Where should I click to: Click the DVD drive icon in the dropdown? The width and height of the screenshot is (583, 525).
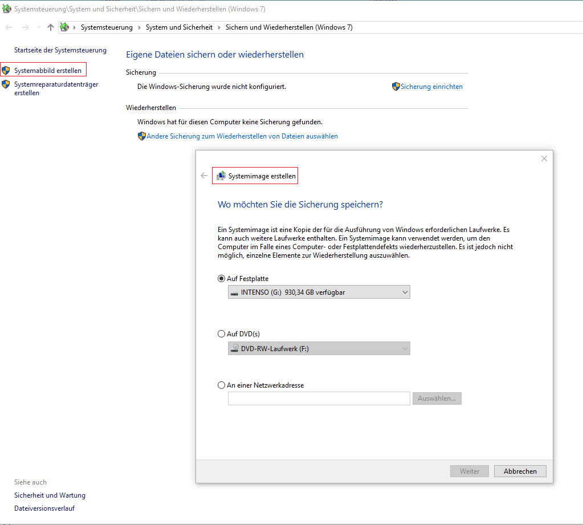[x=235, y=348]
